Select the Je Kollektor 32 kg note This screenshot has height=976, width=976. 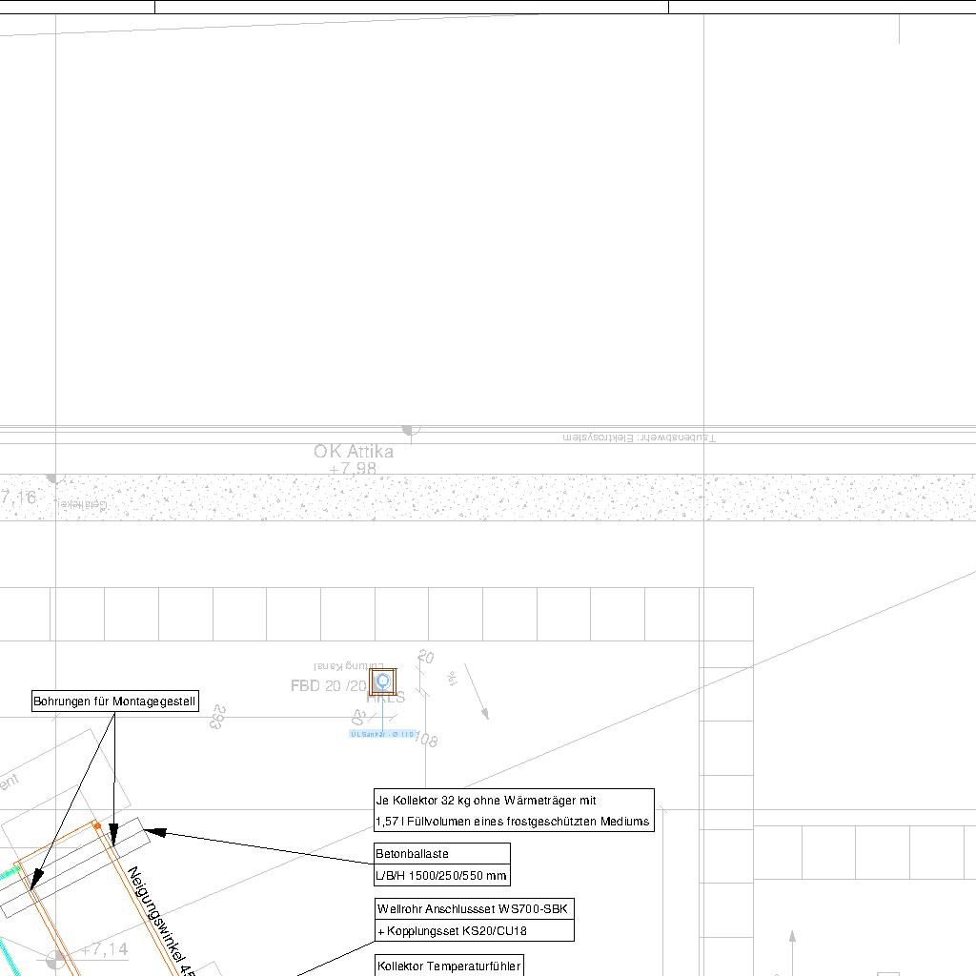tap(513, 810)
